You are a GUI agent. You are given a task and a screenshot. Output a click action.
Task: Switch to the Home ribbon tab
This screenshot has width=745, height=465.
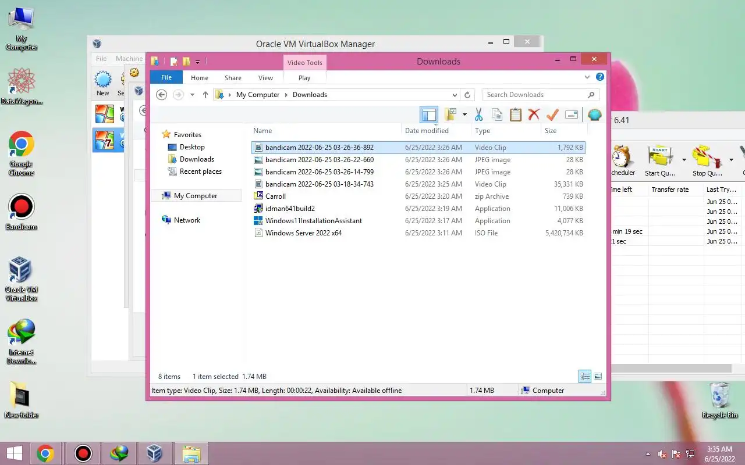tap(200, 78)
